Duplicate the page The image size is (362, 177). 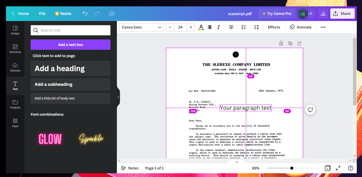(x=290, y=43)
